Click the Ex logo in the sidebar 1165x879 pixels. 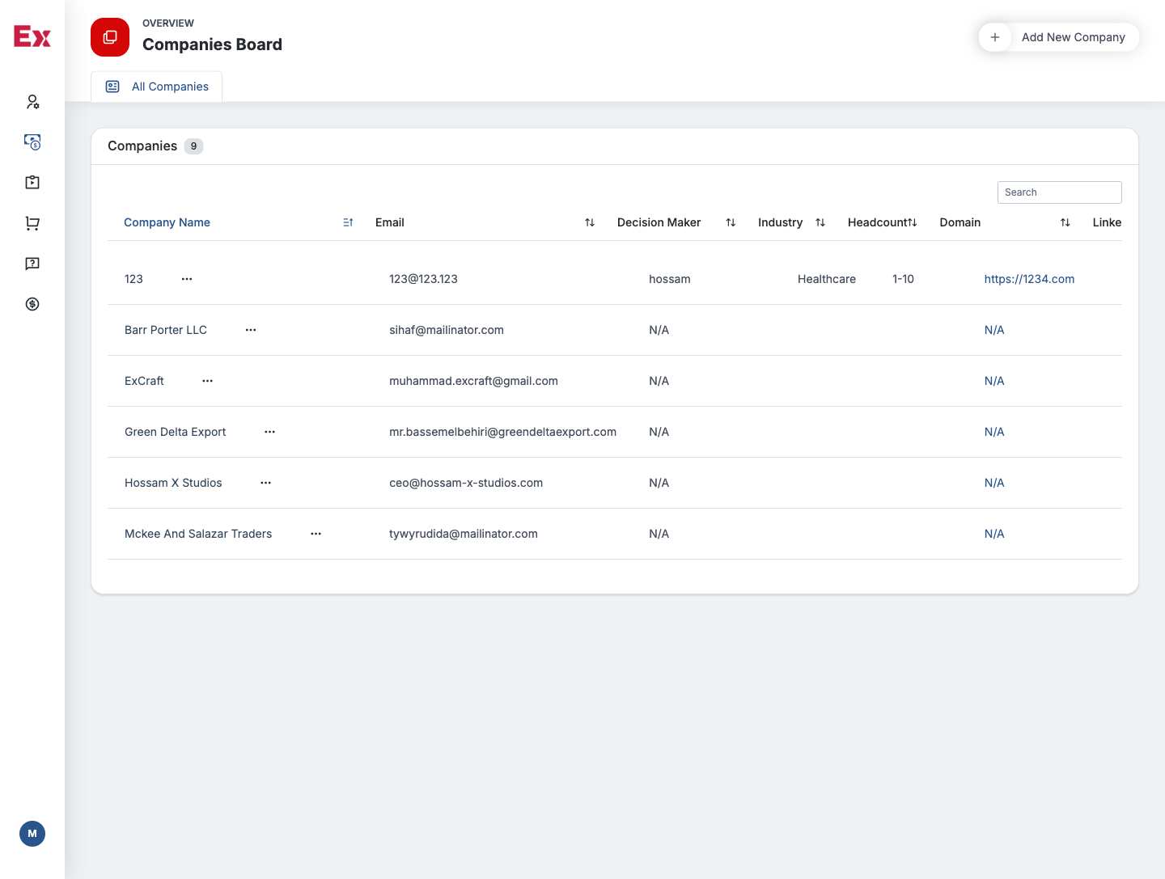(x=32, y=36)
